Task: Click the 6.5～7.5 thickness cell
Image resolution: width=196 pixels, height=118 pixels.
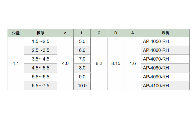Action: pos(40,86)
